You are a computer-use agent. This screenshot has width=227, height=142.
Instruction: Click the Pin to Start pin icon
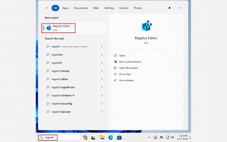coord(115,74)
